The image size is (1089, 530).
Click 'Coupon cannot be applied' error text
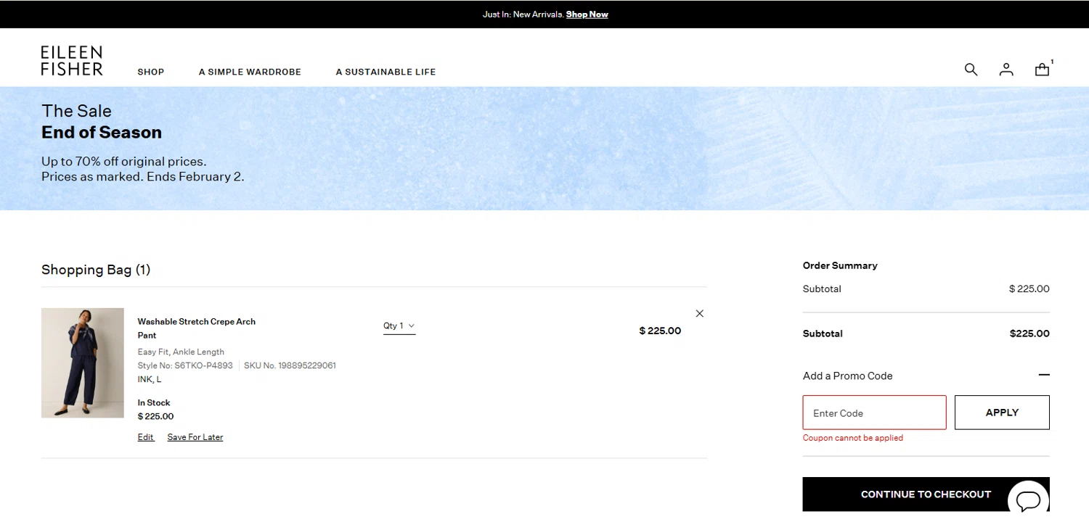[853, 438]
